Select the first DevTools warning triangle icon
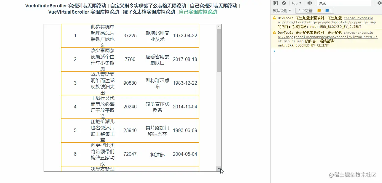Viewport: 382px width, 183px height. (274, 18)
